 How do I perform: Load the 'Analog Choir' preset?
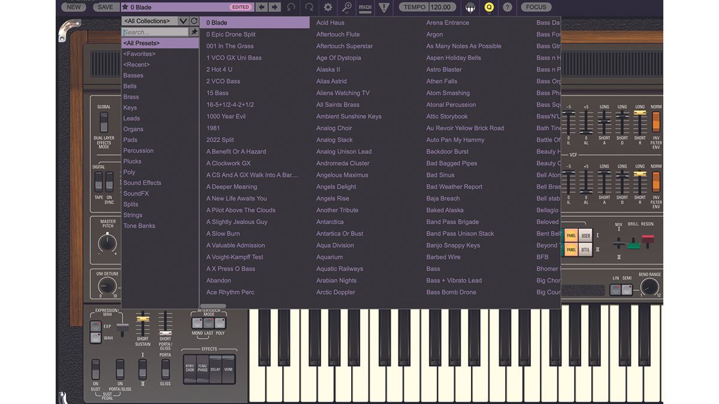(334, 128)
